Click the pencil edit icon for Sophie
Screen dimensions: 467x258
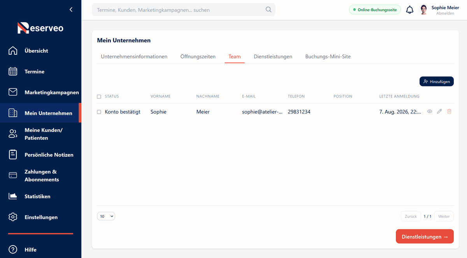point(439,111)
